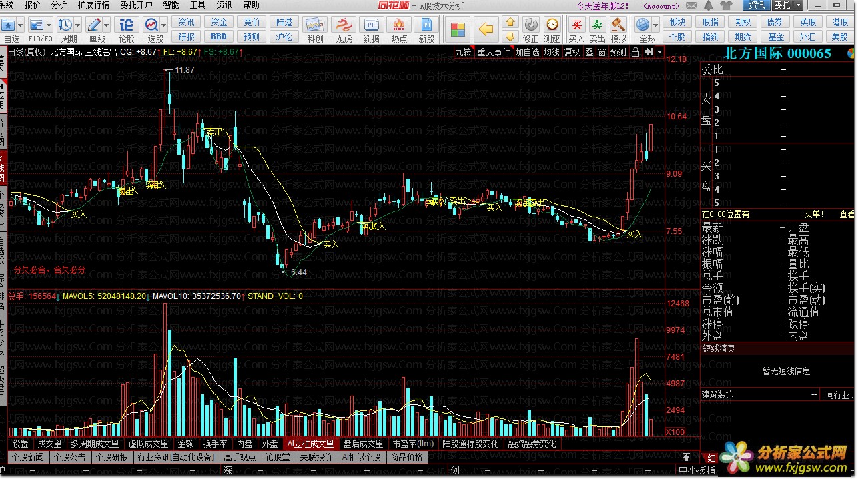
Task: Click the 加自选 add-to-watchlist button
Action: click(x=527, y=52)
